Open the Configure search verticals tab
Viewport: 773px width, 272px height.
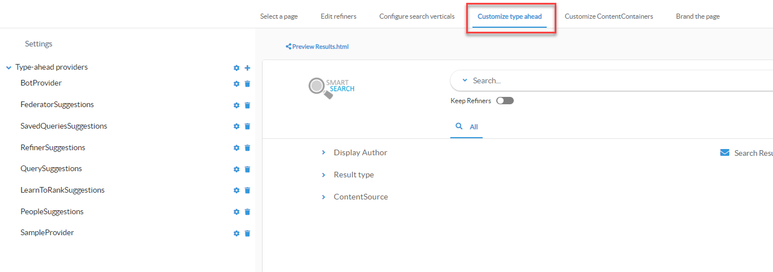tap(417, 16)
